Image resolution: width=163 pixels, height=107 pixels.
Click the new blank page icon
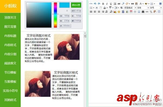click(x=101, y=8)
